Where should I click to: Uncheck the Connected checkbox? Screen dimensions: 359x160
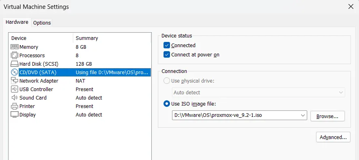(167, 46)
